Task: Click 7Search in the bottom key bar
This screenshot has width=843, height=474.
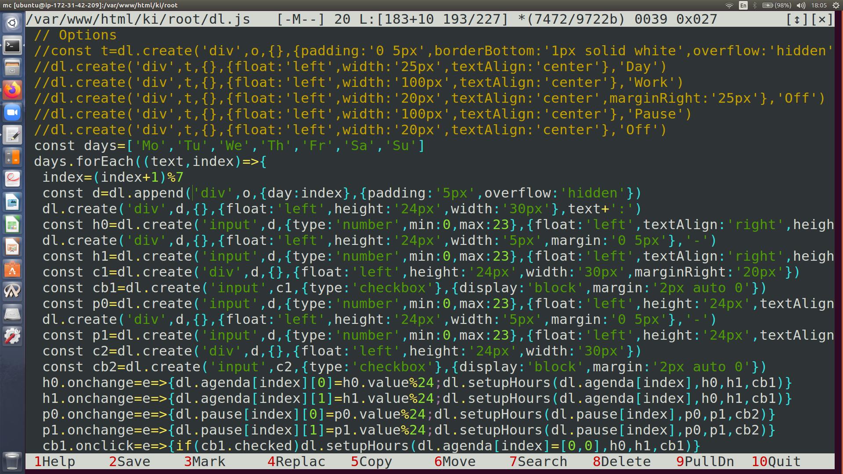Action: pos(538,462)
